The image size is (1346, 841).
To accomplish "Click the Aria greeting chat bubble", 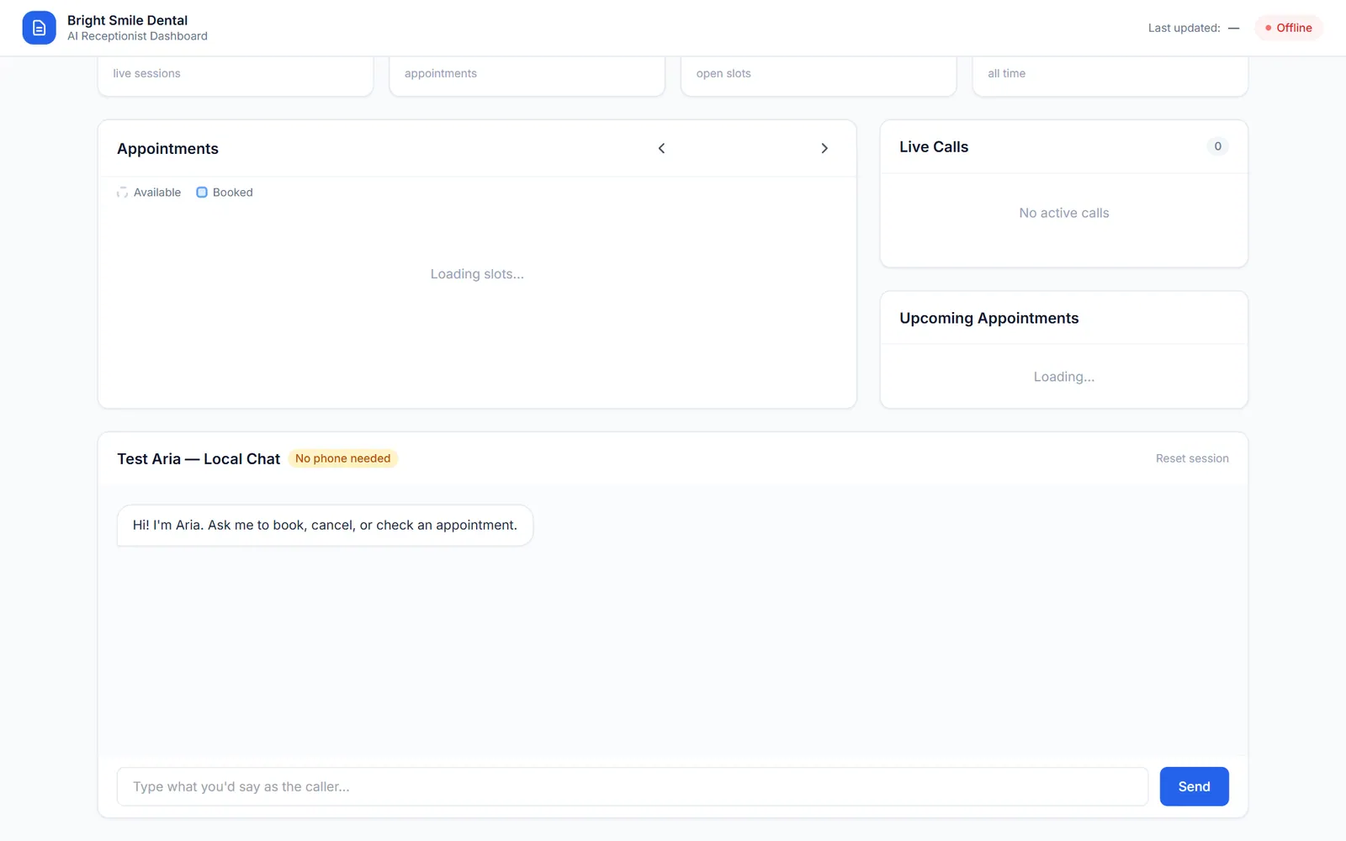I will [x=325, y=525].
